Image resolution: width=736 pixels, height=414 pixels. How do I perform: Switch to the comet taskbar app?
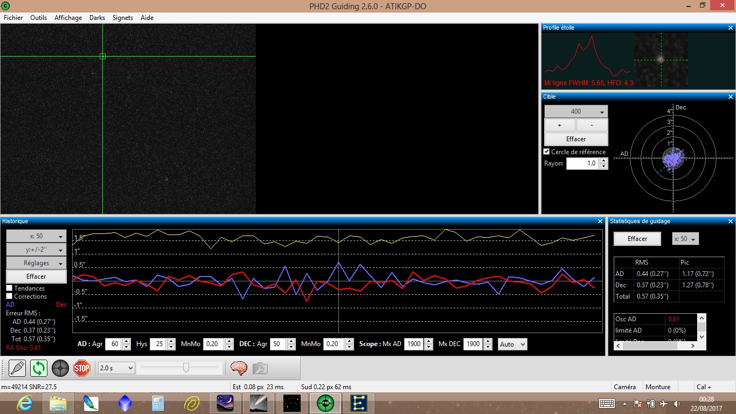pos(259,403)
